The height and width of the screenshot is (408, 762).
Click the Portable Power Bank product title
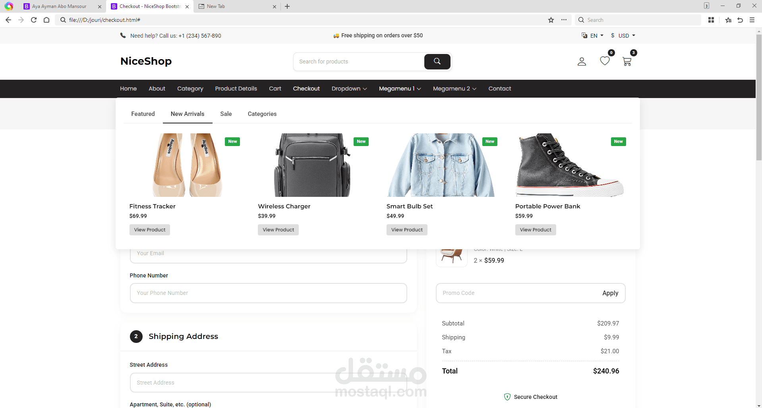(x=547, y=206)
